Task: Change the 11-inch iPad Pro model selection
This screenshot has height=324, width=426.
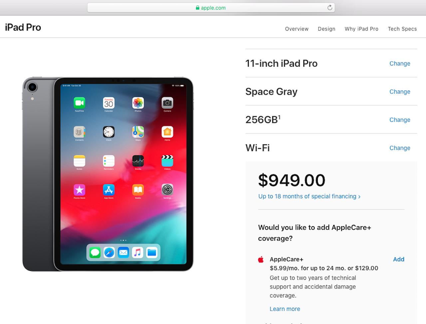Action: click(x=400, y=64)
